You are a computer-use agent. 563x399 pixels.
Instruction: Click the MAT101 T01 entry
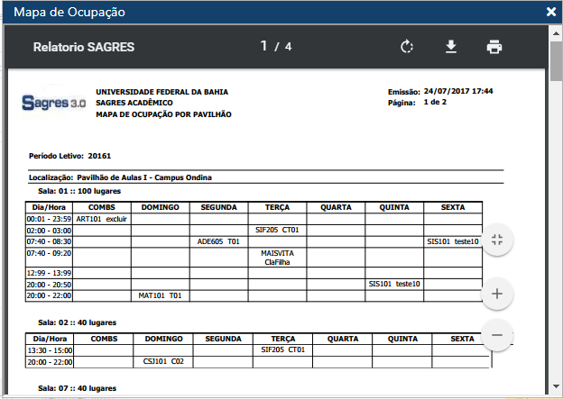(160, 295)
